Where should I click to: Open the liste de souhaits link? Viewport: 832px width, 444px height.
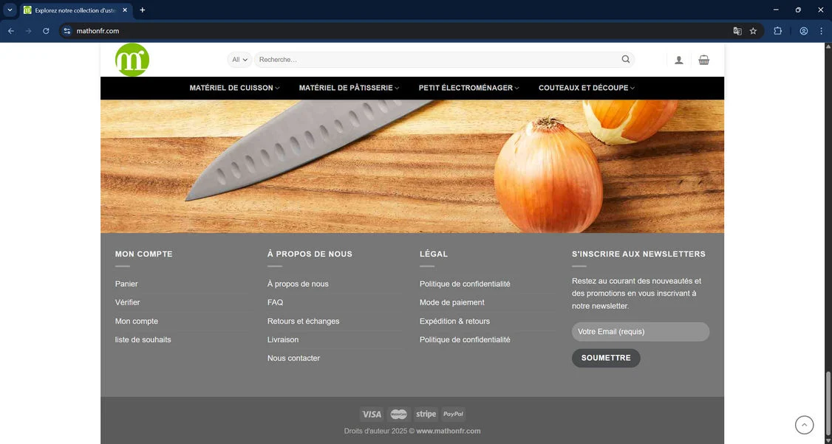click(x=143, y=339)
